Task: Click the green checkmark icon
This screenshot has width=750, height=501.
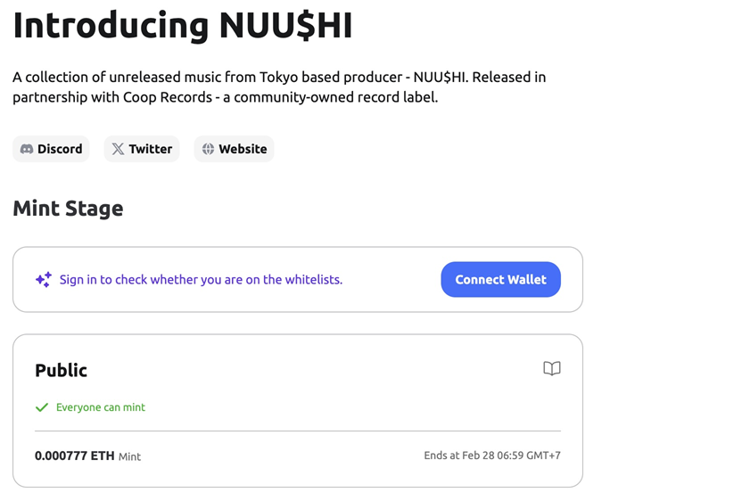Action: pos(41,407)
